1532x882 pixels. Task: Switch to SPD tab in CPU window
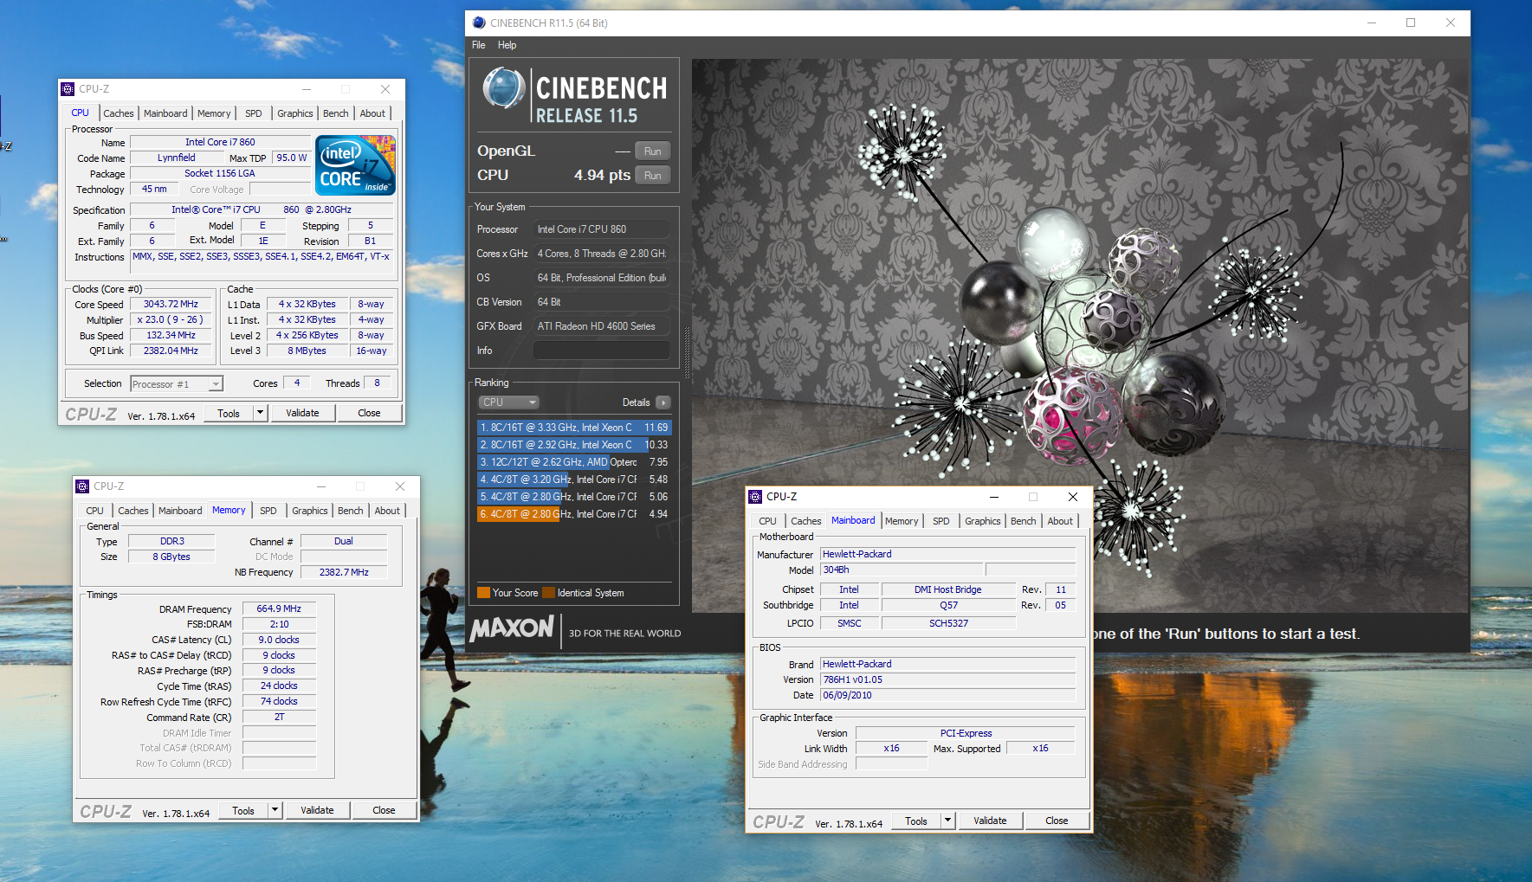[253, 113]
